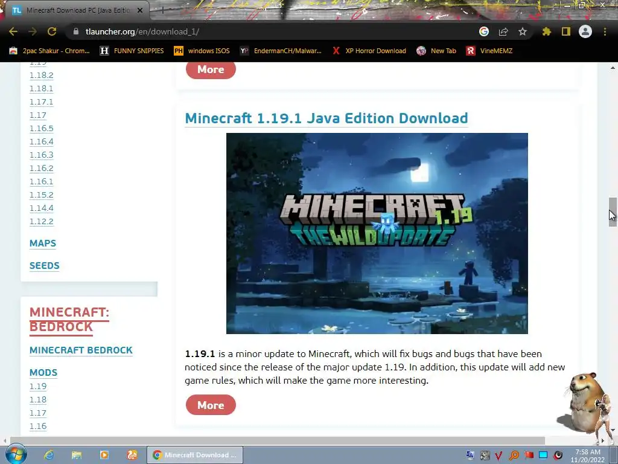Click the orange magnifier tray icon
This screenshot has width=618, height=464.
[514, 456]
